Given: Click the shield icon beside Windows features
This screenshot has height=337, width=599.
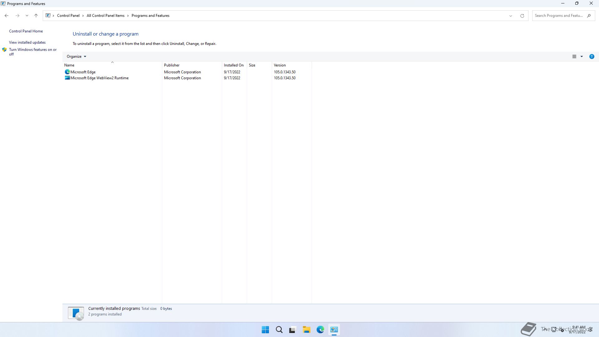Looking at the screenshot, I should click(x=4, y=50).
